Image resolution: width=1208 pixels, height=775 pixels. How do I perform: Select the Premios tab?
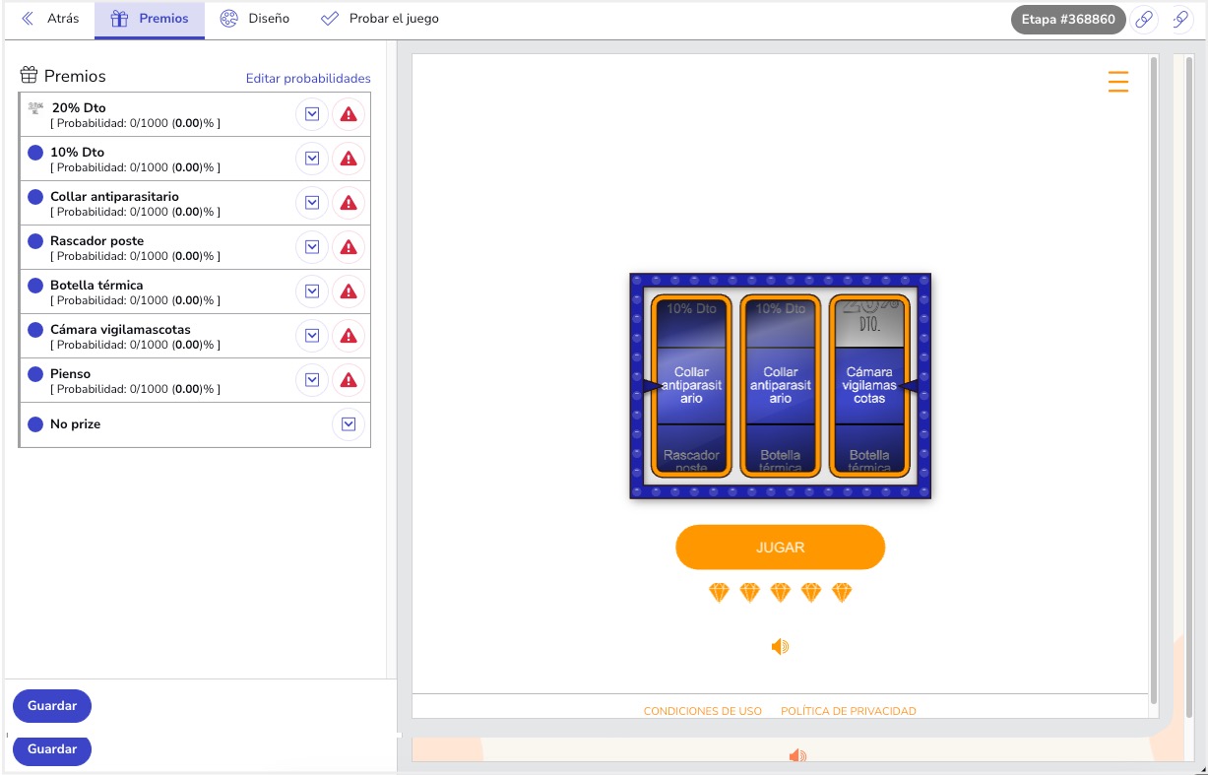tap(150, 19)
